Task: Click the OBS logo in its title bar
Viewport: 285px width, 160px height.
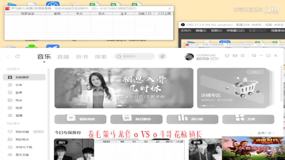Action: coord(183,25)
